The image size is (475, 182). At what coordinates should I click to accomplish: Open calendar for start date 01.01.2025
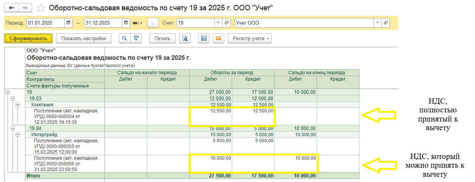coord(69,23)
